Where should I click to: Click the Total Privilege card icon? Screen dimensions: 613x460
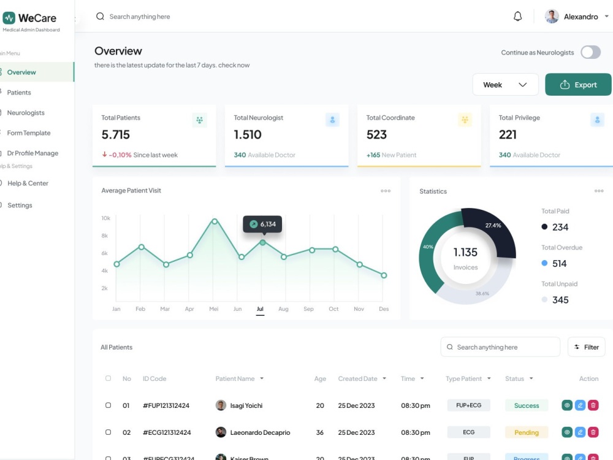click(x=597, y=120)
